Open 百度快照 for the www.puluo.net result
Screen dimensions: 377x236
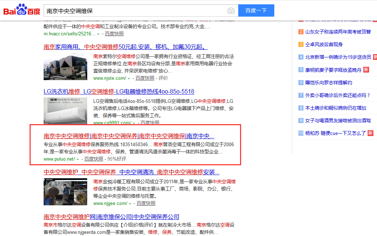[x=94, y=159]
